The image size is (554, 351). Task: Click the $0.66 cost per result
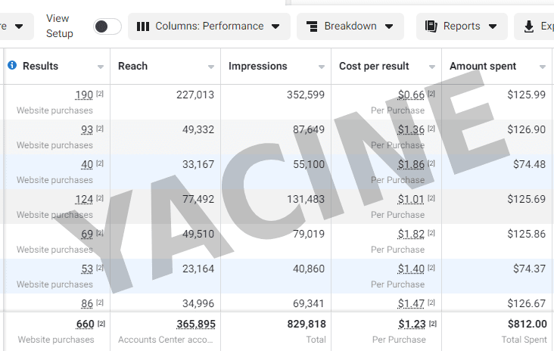[x=411, y=95]
